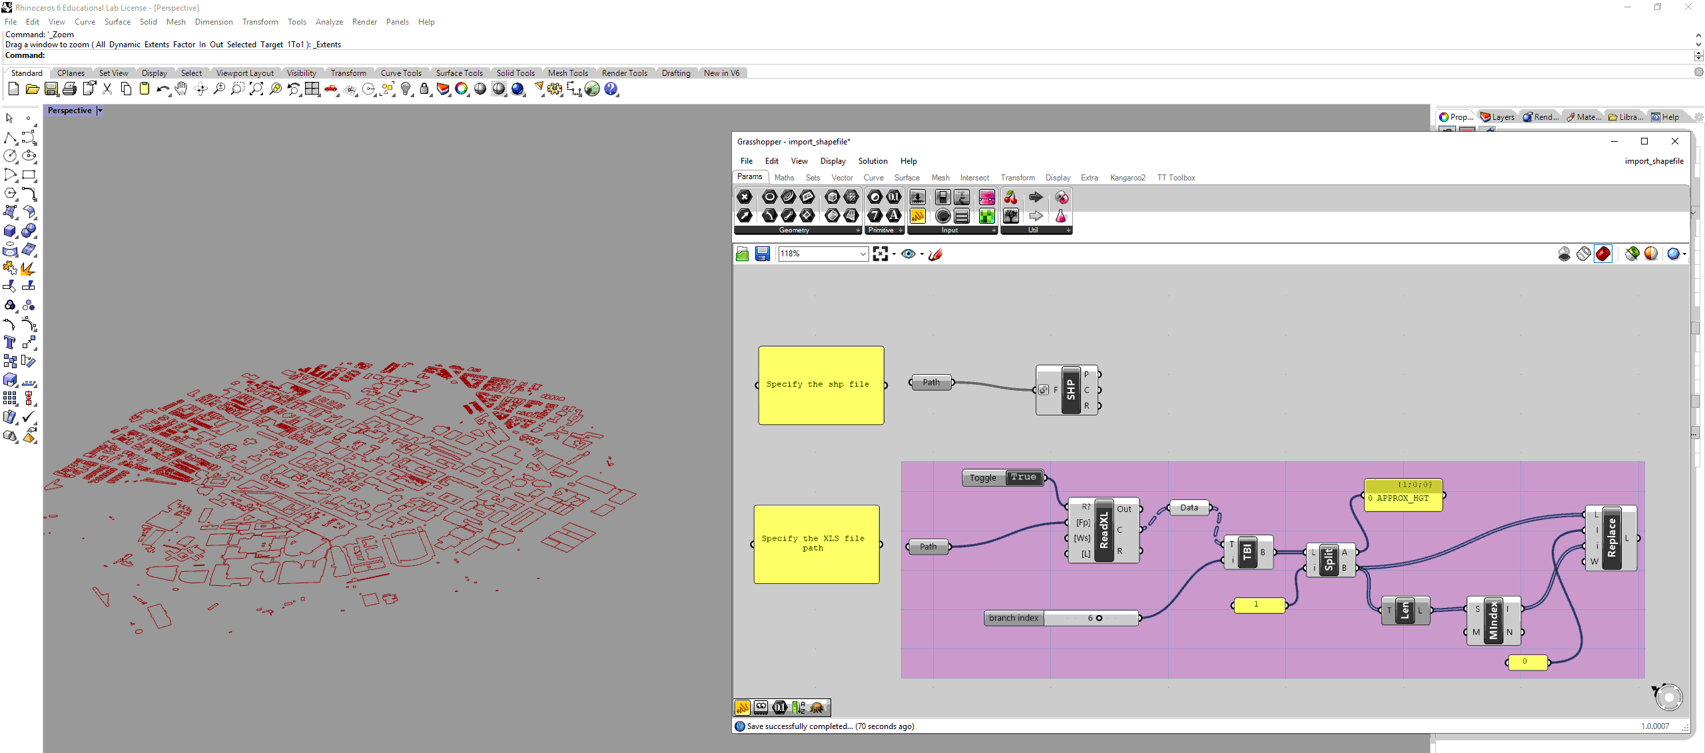The width and height of the screenshot is (1705, 753).
Task: Switch to the Kangaroo2 tab
Action: click(x=1127, y=178)
